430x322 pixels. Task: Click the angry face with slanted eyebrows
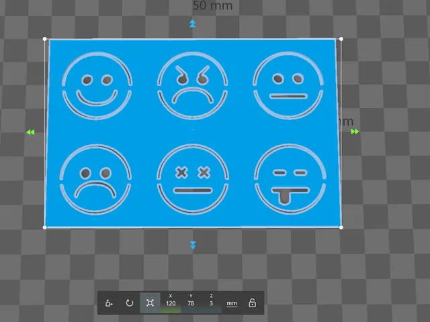tap(193, 85)
